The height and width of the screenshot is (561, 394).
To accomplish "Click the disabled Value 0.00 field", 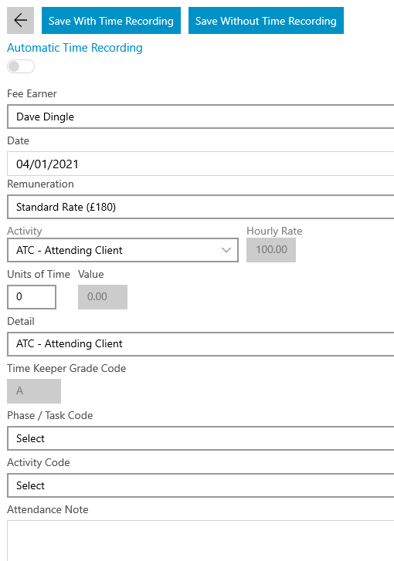I will point(103,296).
